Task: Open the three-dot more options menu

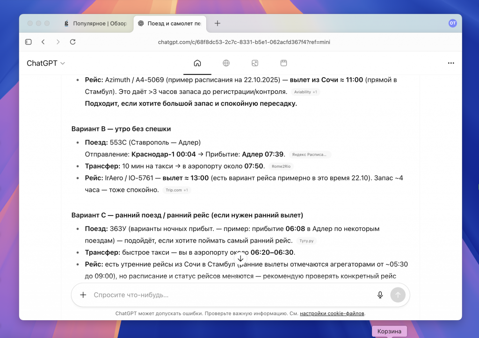Action: click(451, 63)
